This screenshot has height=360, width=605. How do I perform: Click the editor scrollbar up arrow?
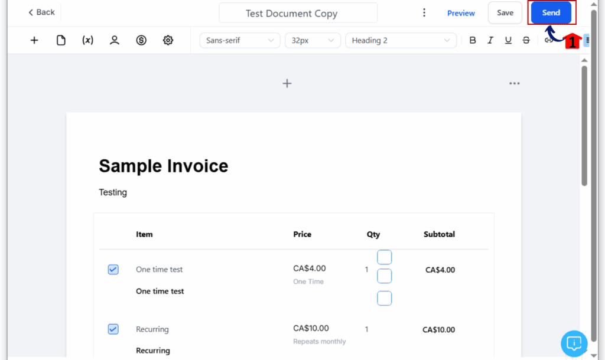584,60
